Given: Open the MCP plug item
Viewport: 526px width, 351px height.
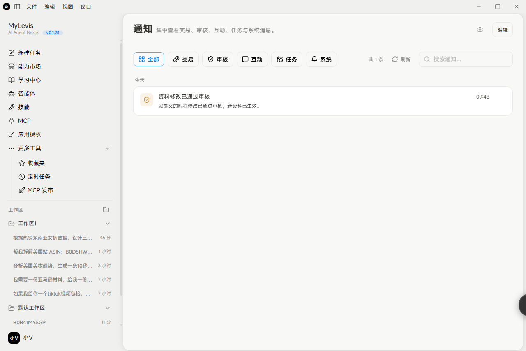Looking at the screenshot, I should pos(60,121).
